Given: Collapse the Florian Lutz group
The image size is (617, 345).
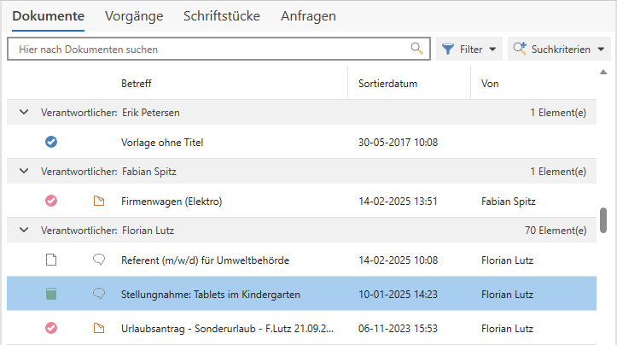Looking at the screenshot, I should pyautogui.click(x=24, y=231).
